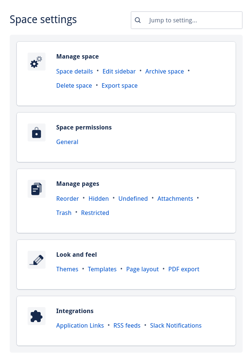Open Edit sidebar settings
This screenshot has width=252, height=356.
coord(119,71)
